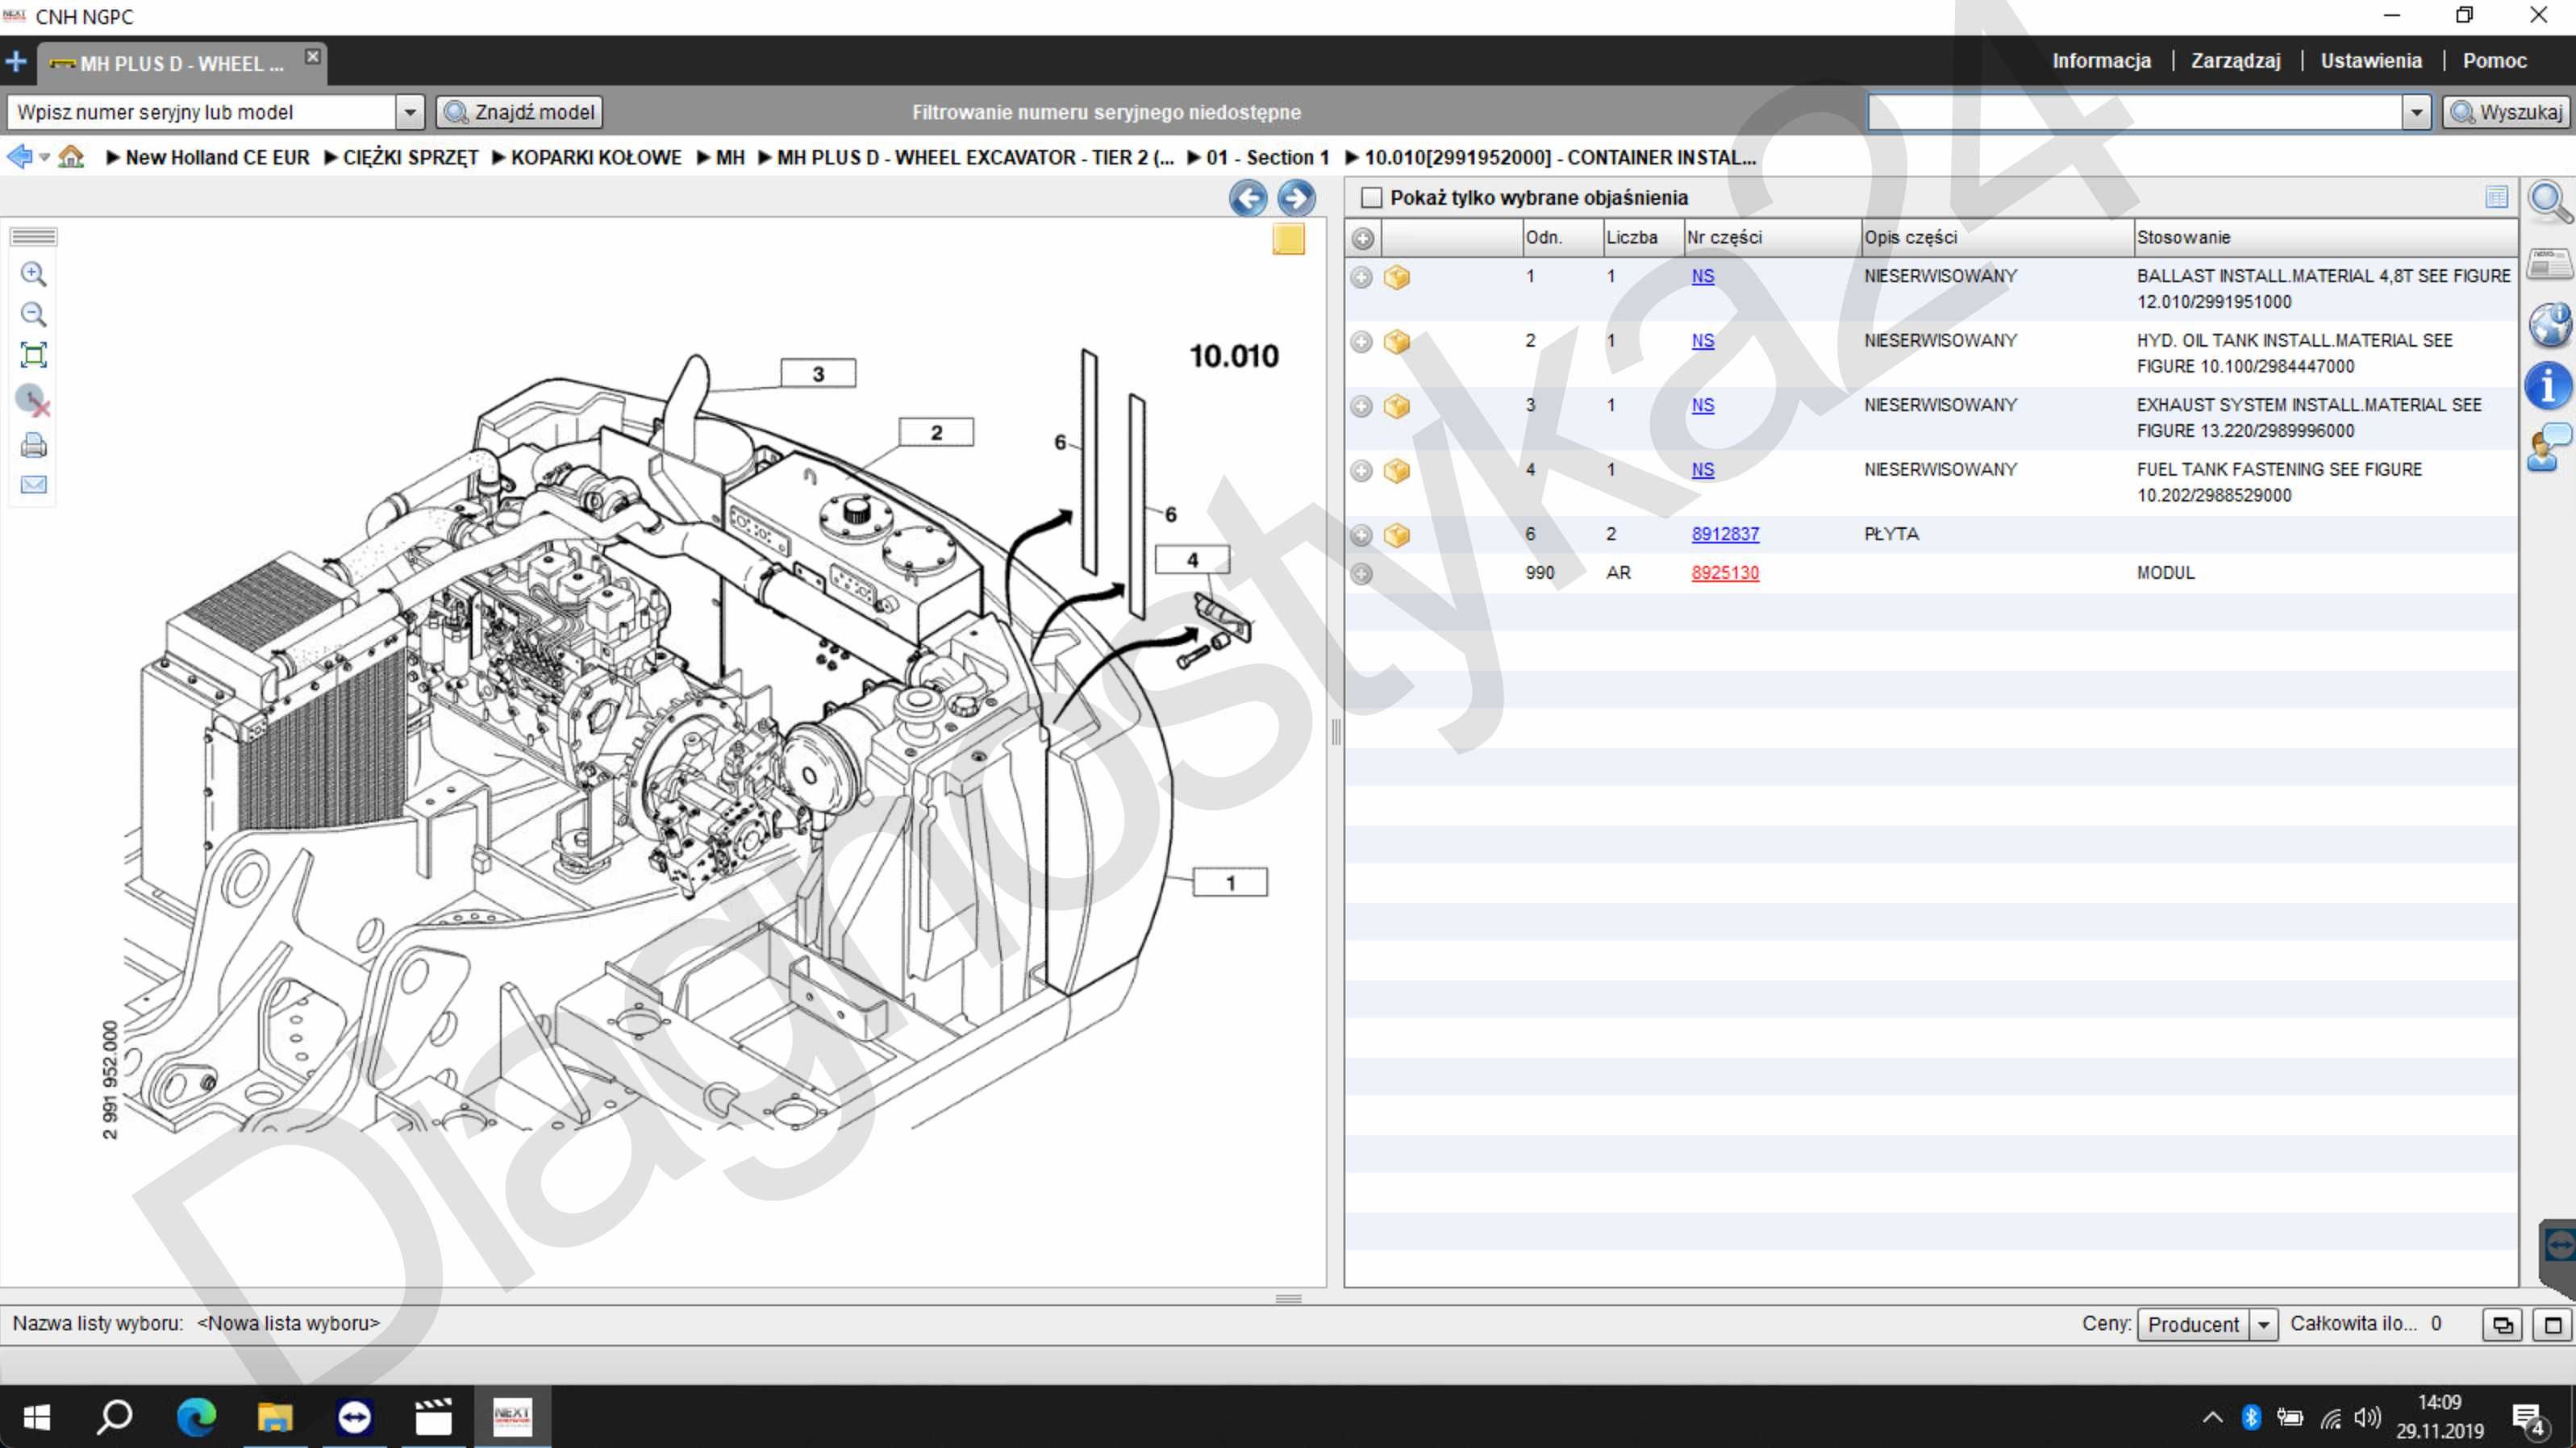Expand the Ceny Producent dropdown
This screenshot has height=1448, width=2576.
[2263, 1324]
